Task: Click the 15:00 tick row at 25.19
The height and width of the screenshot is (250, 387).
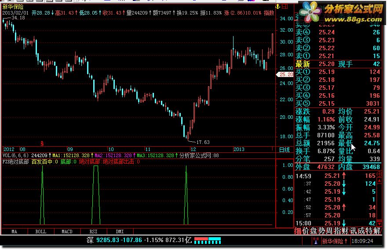Action: 336,223
